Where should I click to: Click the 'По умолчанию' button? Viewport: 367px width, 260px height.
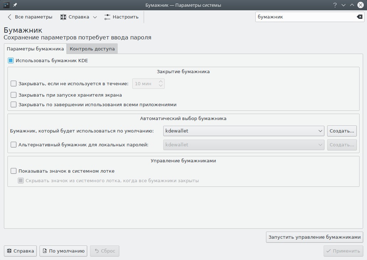(x=63, y=251)
